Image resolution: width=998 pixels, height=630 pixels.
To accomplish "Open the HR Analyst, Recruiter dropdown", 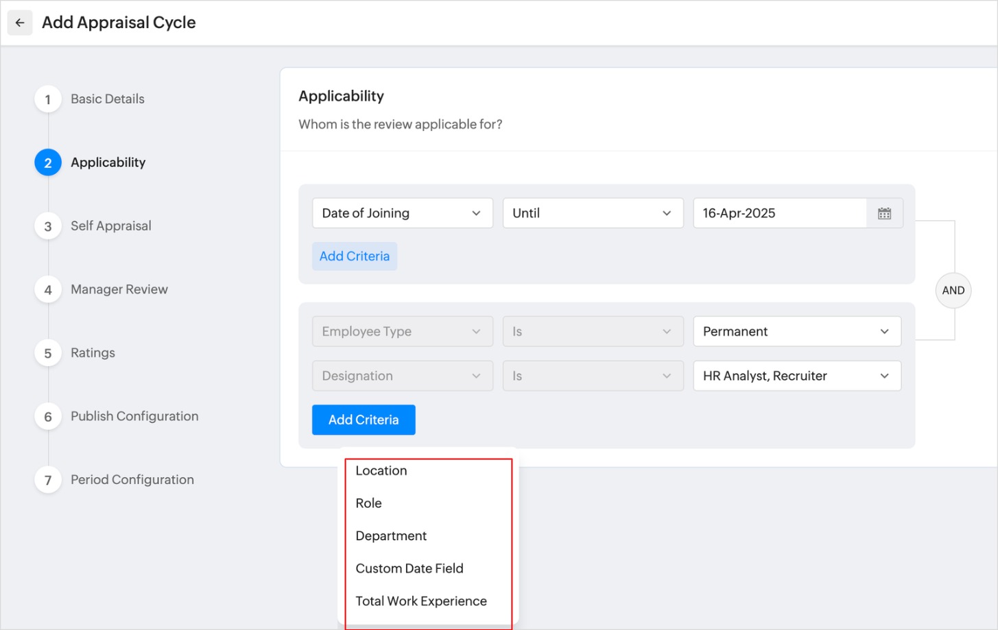I will pyautogui.click(x=796, y=376).
